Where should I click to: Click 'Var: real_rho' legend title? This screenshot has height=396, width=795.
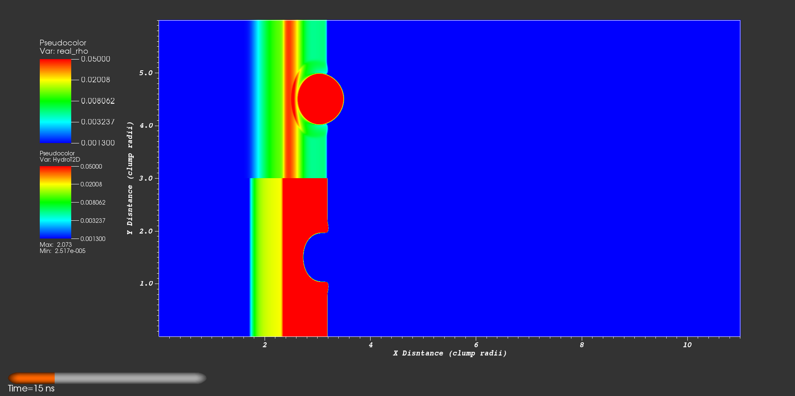tap(64, 51)
